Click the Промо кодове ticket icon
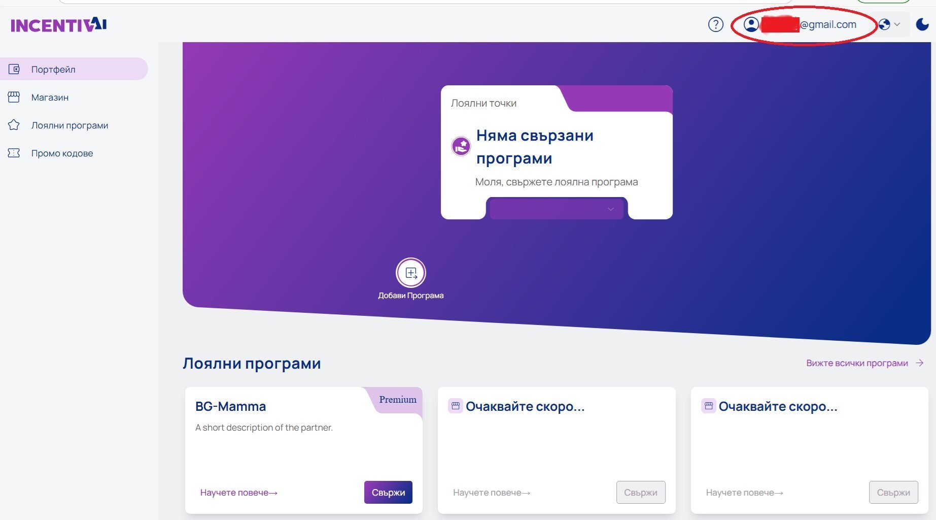 tap(14, 153)
